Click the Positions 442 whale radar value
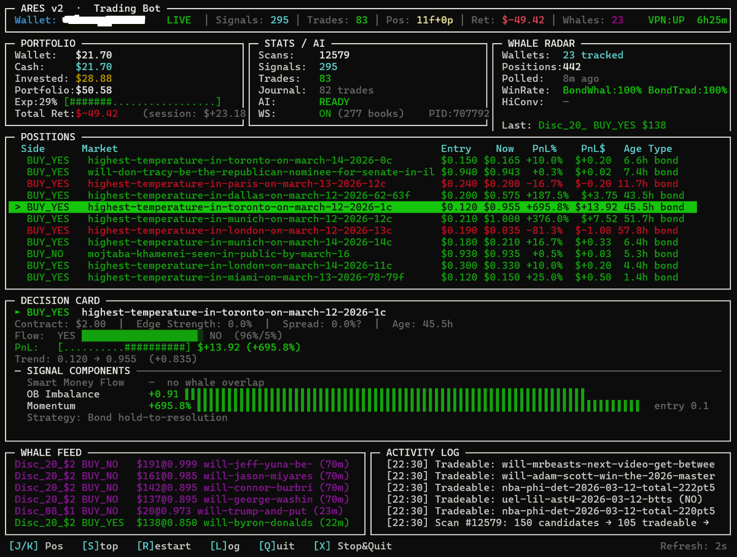The width and height of the screenshot is (737, 557). (x=571, y=67)
